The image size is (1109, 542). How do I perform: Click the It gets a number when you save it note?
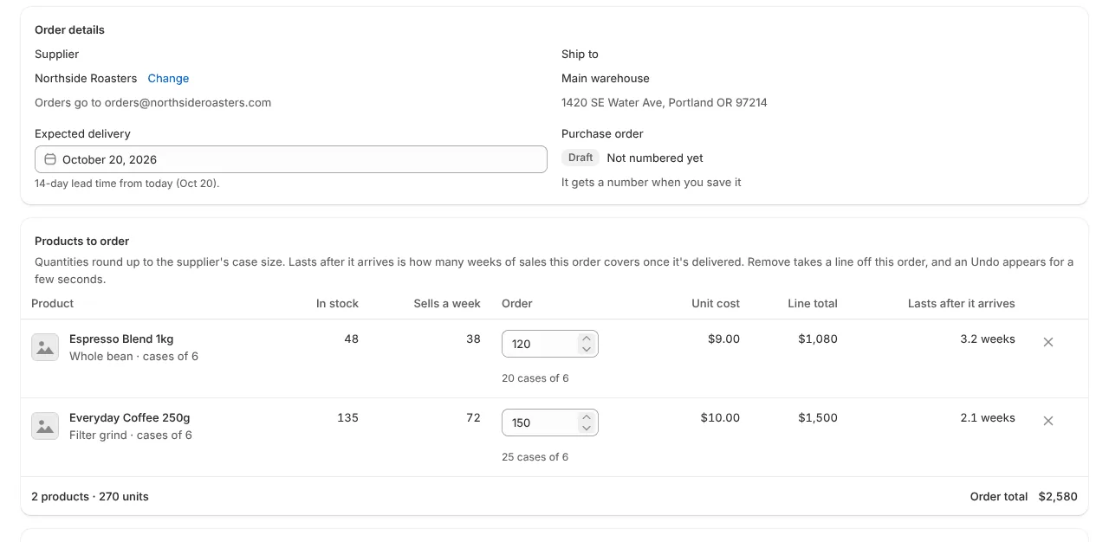coord(651,182)
